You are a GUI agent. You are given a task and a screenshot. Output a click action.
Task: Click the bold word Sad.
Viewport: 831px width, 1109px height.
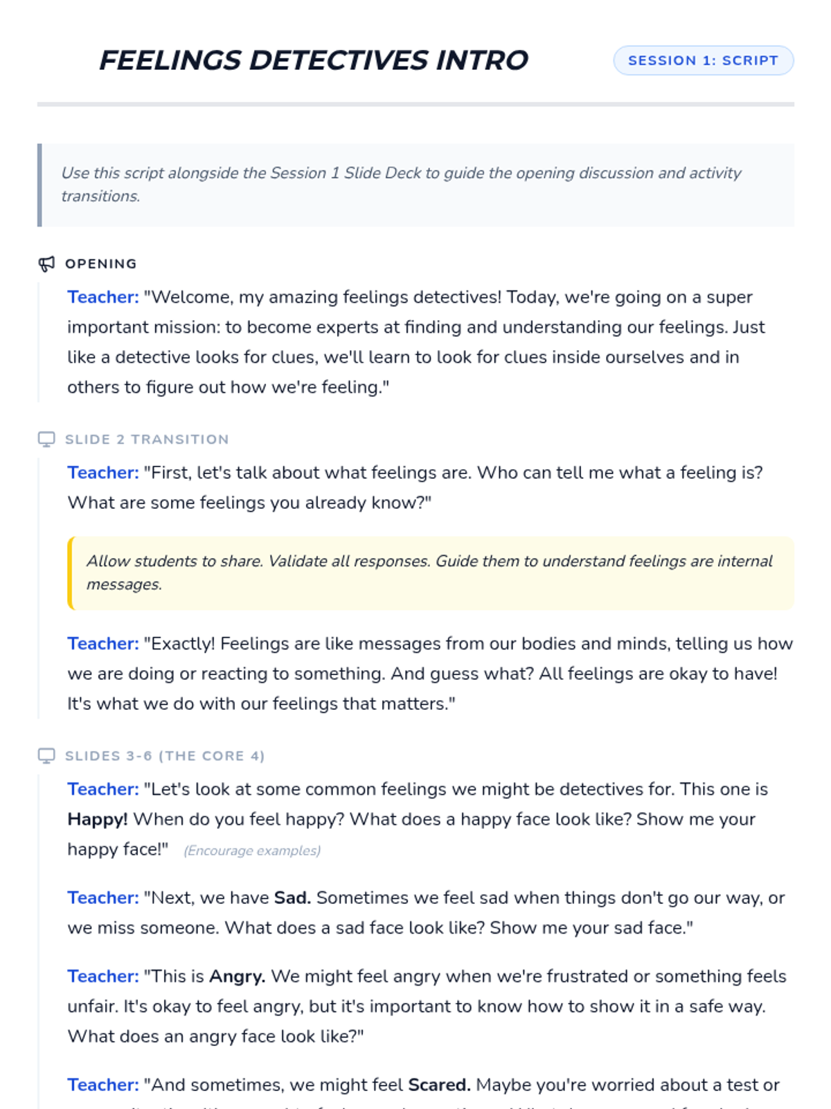292,898
